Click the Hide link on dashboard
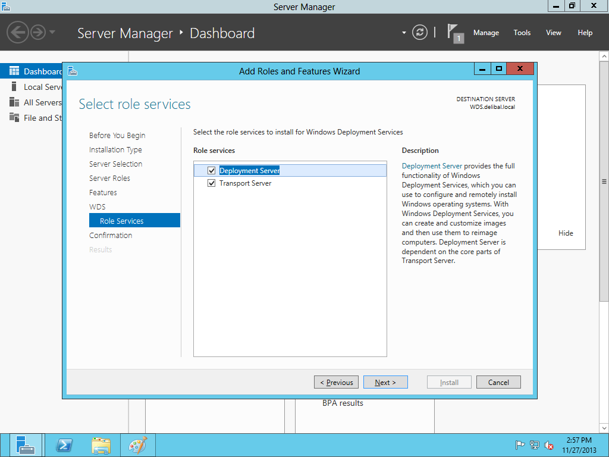 coord(566,233)
